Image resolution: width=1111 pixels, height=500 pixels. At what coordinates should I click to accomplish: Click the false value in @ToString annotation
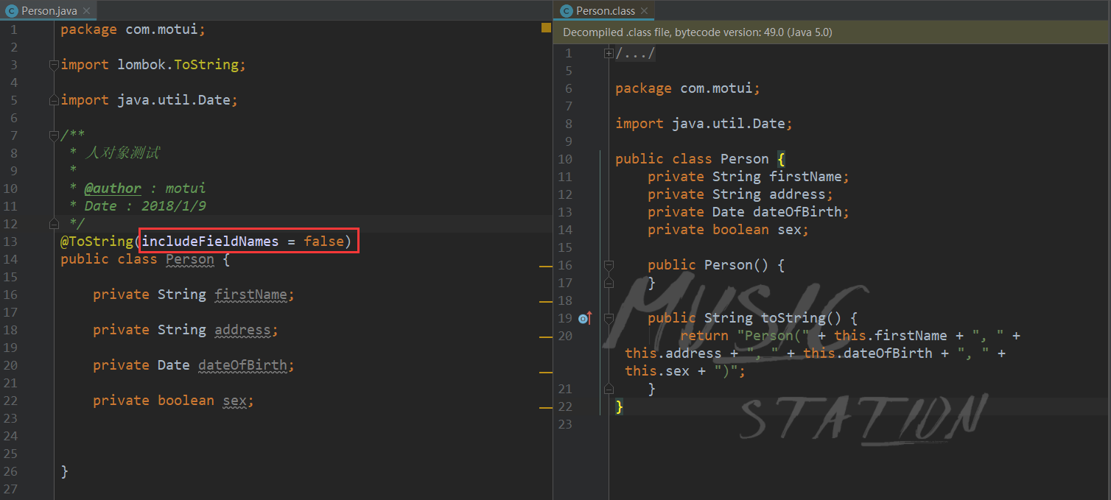pos(323,242)
